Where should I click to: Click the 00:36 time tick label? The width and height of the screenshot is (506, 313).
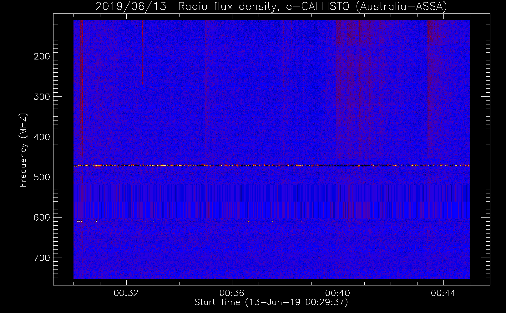pos(232,293)
